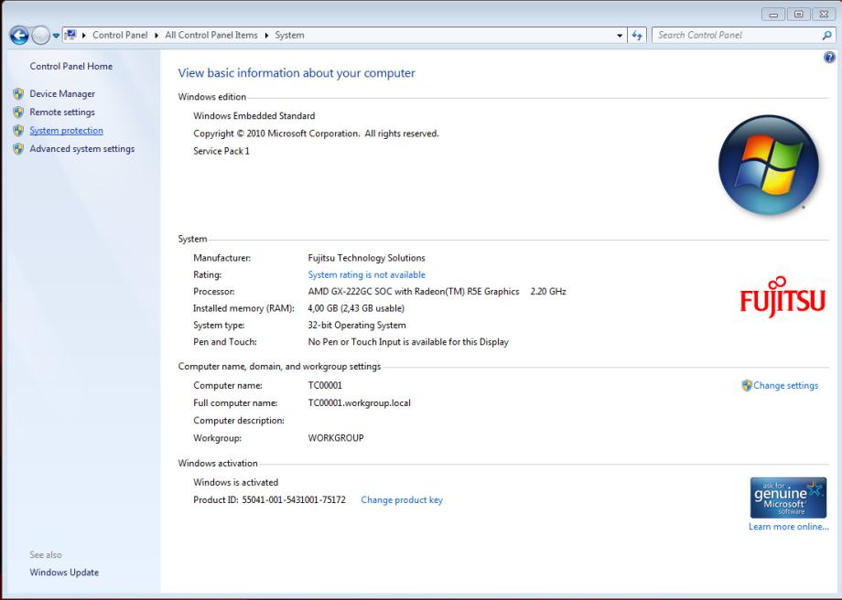Open the Change settings link for computer name
This screenshot has width=842, height=600.
tap(785, 386)
